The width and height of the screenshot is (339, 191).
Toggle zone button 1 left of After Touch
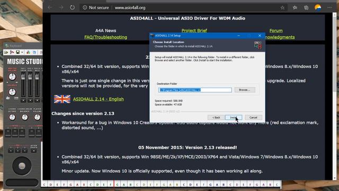(x=11, y=151)
